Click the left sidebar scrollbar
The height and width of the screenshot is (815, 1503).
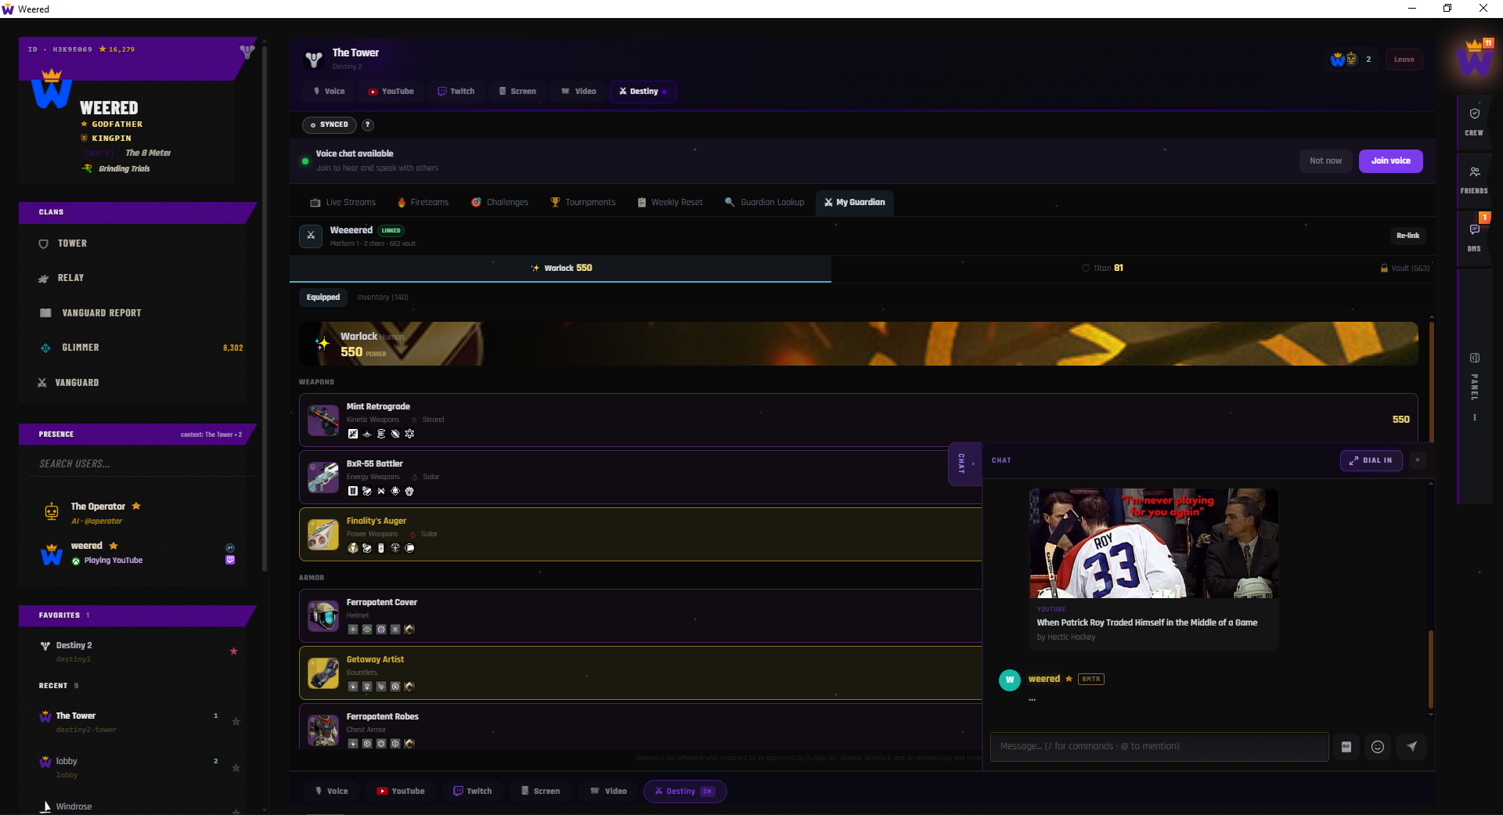coord(265,309)
